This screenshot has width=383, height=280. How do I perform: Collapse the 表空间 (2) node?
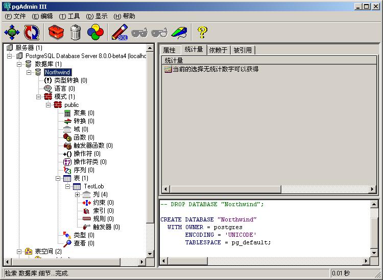[19, 252]
